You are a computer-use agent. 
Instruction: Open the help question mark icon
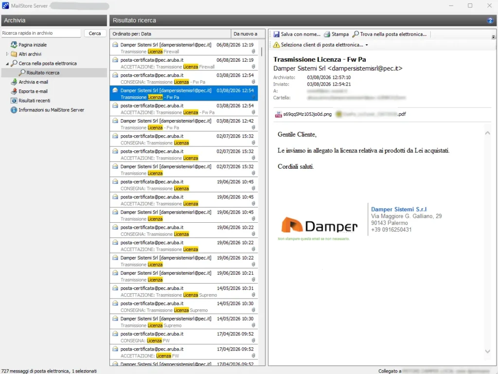coord(490,20)
